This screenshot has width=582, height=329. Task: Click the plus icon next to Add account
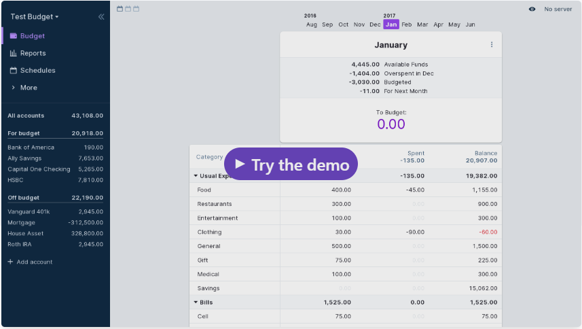(x=10, y=262)
